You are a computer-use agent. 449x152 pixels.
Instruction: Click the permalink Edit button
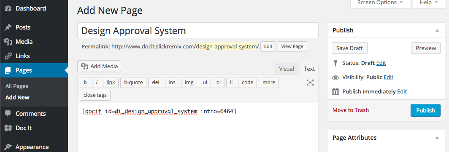coord(268,46)
